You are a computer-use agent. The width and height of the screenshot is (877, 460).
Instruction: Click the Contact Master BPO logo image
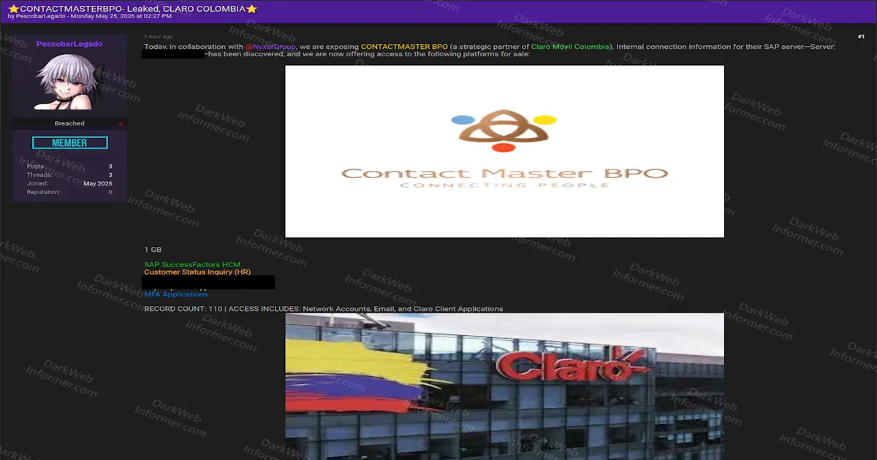pos(504,151)
